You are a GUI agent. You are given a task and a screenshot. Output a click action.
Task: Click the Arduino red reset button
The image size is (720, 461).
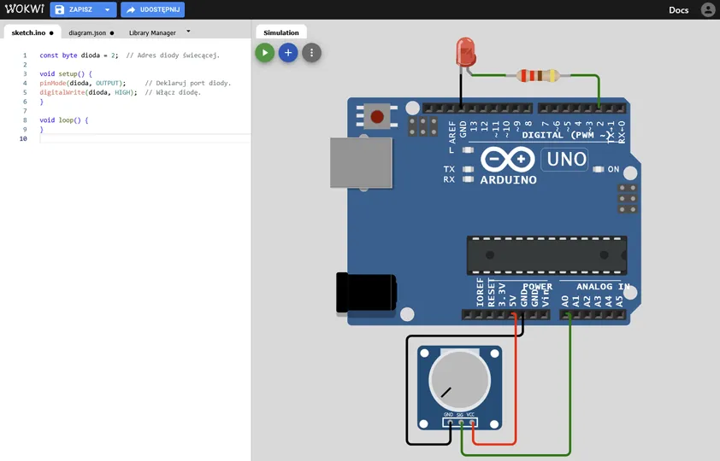(377, 116)
